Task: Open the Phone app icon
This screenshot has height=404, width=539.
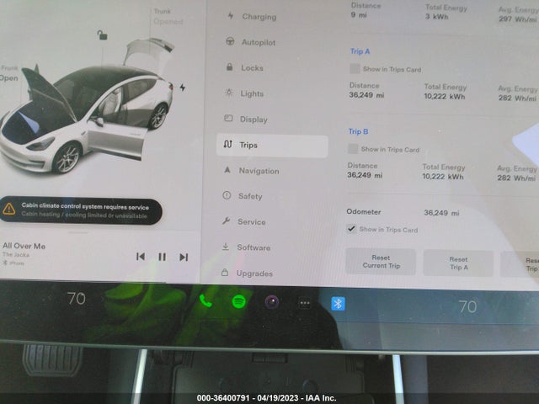Action: (205, 301)
